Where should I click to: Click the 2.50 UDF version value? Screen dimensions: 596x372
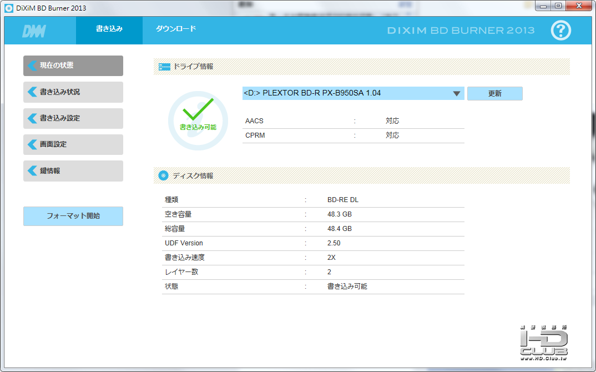tap(334, 243)
